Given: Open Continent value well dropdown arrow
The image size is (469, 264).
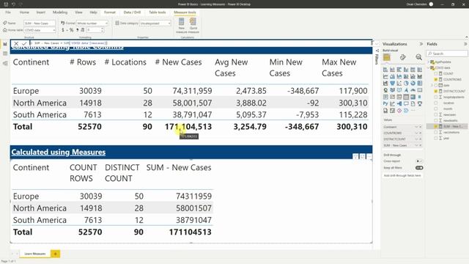Looking at the screenshot, I should click(416, 127).
